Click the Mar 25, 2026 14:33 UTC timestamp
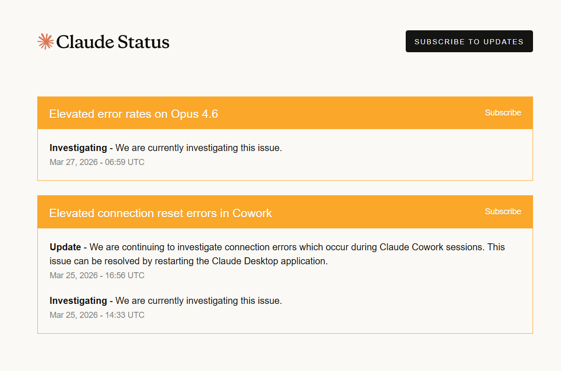Screen dimensions: 561x371 click(97, 315)
